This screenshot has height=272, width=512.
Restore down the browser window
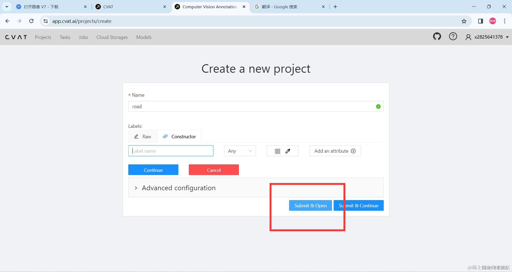(x=489, y=7)
